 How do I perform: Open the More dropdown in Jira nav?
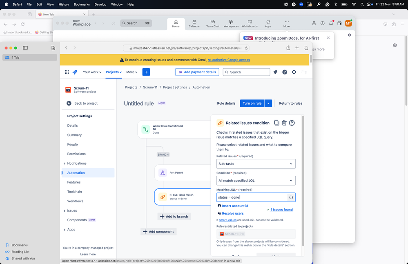tap(132, 72)
